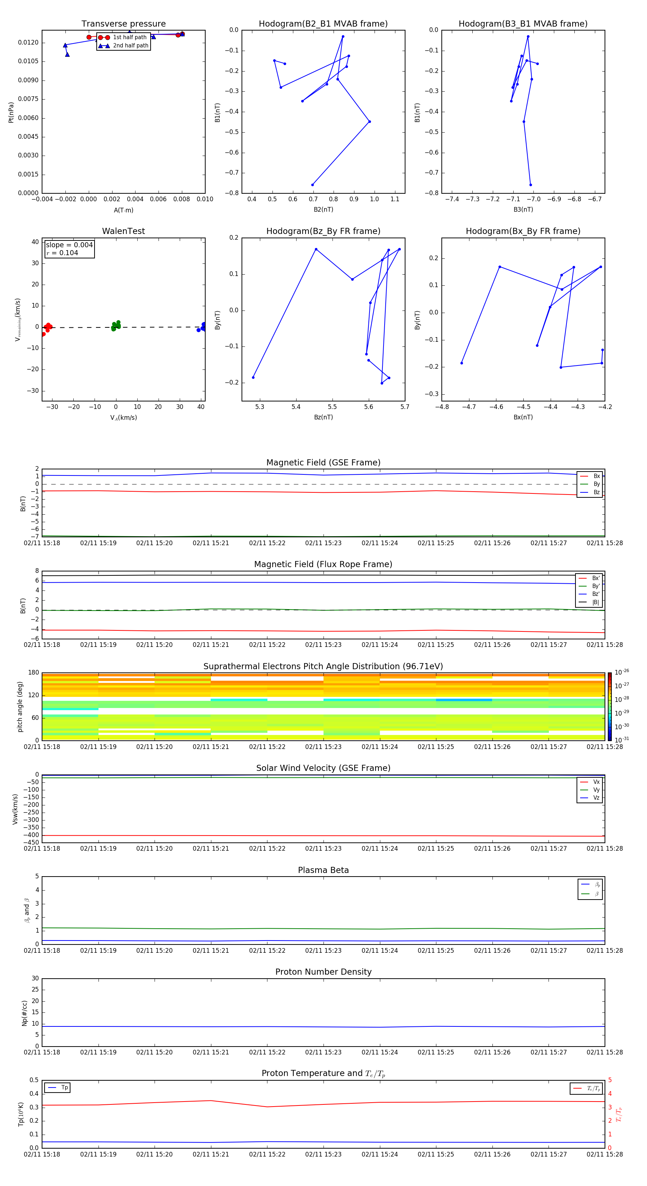The width and height of the screenshot is (647, 1186).
Task: Click the "Plasma Beta" plot title
Action: (323, 870)
